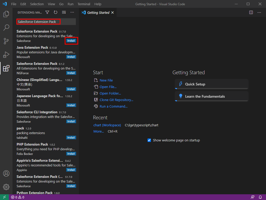The image size is (266, 200).
Task: Open the Search view in activity bar
Action: [x=6, y=28]
